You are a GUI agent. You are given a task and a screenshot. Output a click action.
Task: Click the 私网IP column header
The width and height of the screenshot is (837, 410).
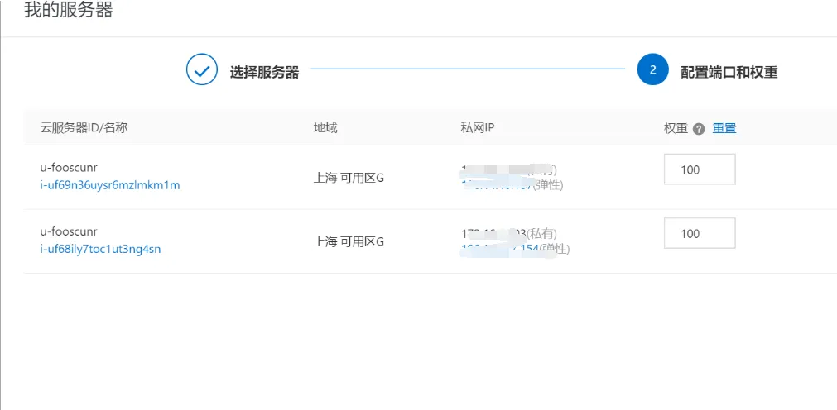pos(479,128)
